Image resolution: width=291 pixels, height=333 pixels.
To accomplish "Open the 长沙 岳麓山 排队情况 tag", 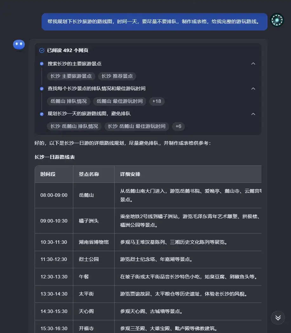I will point(74,126).
